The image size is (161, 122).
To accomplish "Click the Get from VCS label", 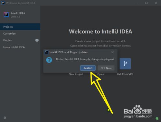I will tap(125, 74).
